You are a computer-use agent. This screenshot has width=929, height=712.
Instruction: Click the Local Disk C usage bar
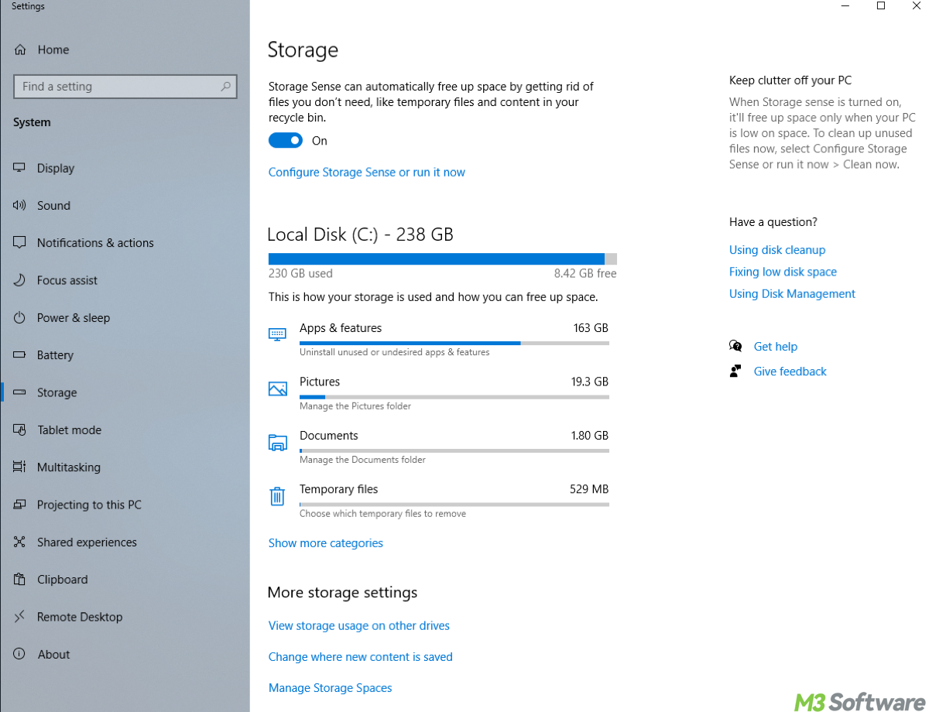pos(443,258)
